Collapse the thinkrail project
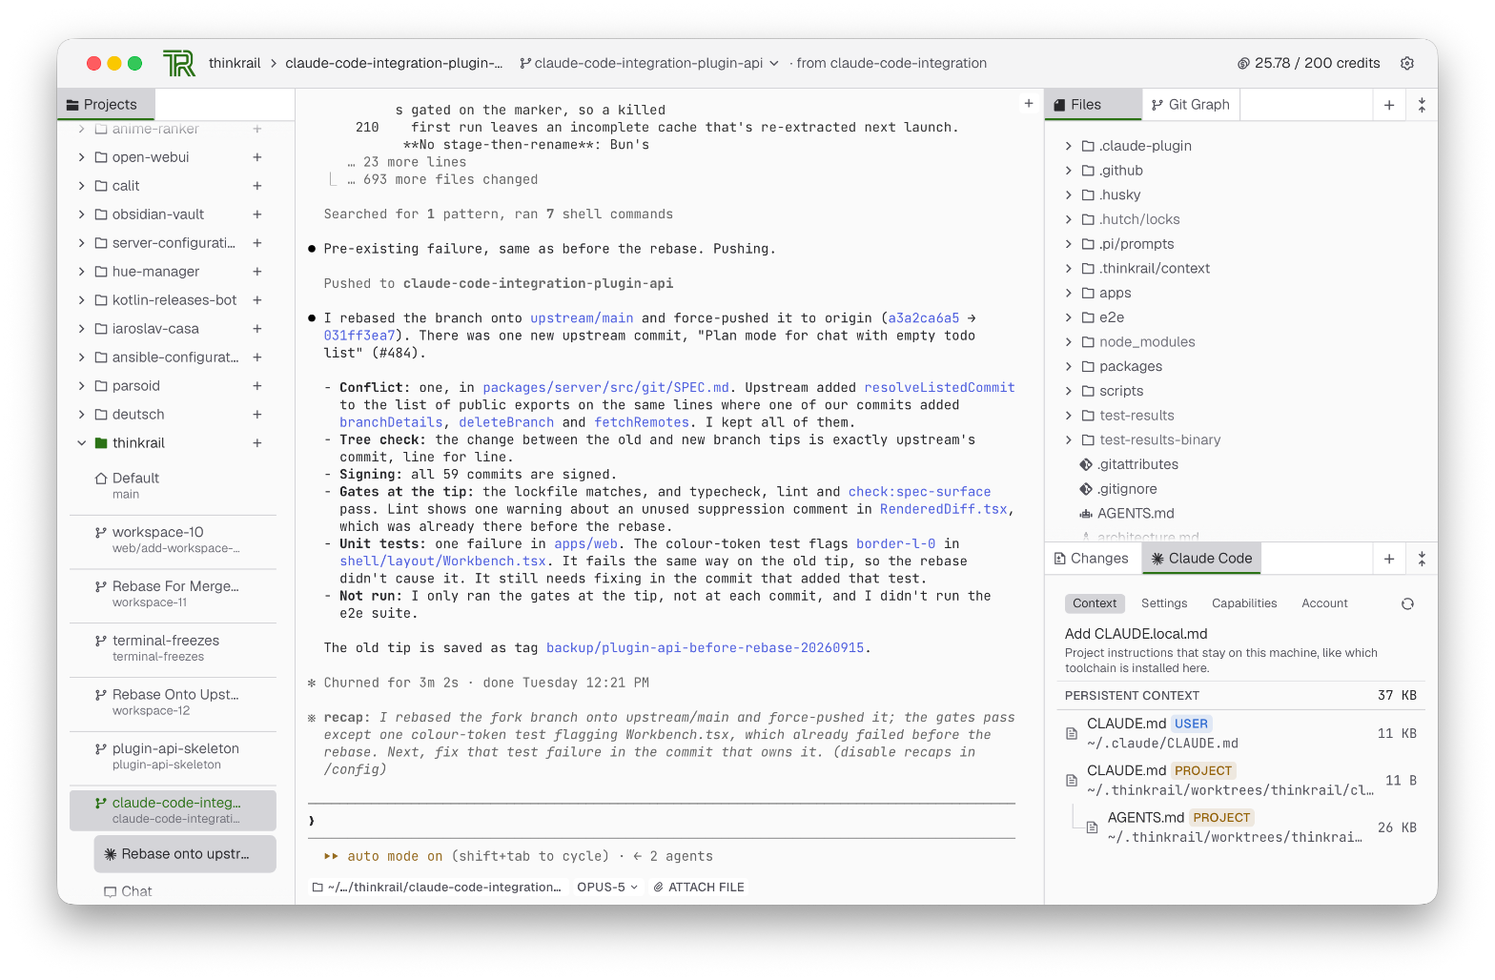Viewport: 1495px width, 980px height. click(81, 443)
